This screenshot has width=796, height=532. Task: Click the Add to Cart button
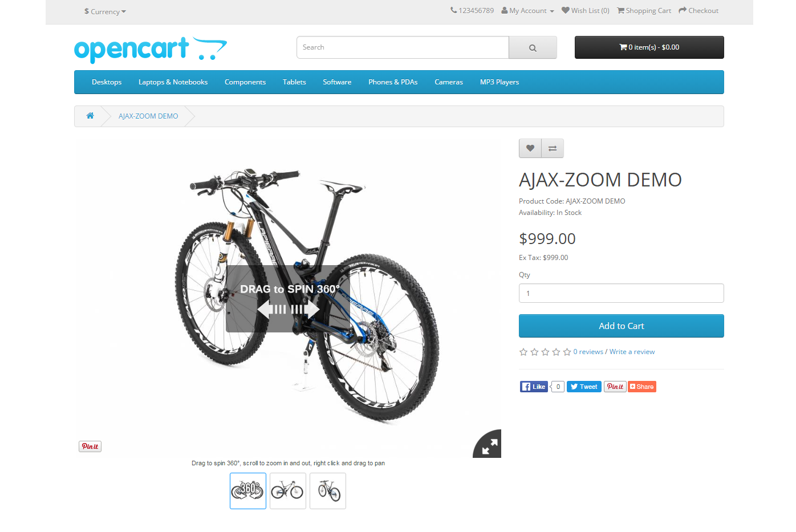click(x=622, y=326)
